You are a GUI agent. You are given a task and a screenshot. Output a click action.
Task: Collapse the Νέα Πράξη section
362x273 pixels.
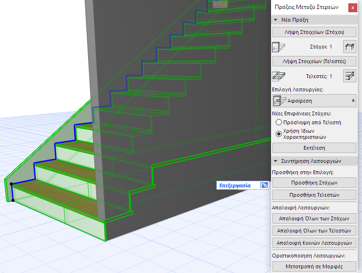pos(275,20)
